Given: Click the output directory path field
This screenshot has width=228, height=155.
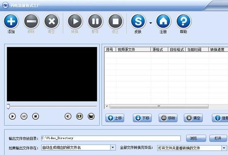Looking at the screenshot, I should pos(111,138).
